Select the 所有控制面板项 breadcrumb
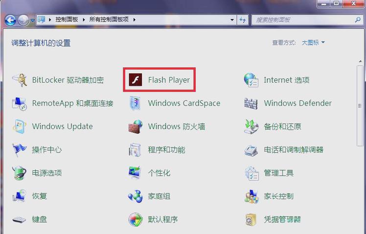Screen dimensions: 366x234 [109, 20]
